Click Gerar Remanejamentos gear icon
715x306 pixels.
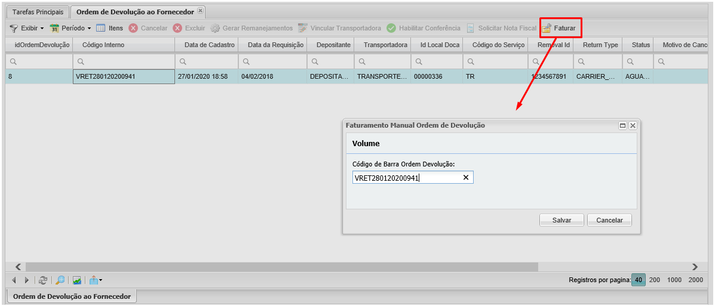pyautogui.click(x=215, y=28)
